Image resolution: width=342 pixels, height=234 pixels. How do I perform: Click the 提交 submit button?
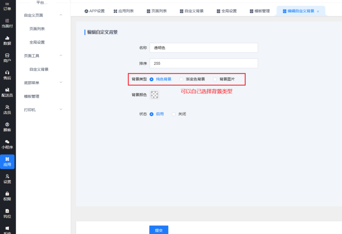tap(159, 230)
